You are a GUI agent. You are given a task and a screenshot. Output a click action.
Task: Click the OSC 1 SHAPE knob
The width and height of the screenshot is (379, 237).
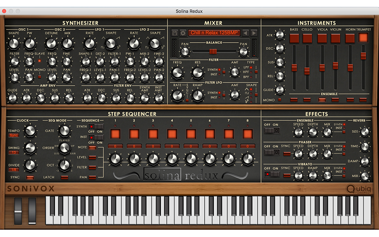coord(14,44)
